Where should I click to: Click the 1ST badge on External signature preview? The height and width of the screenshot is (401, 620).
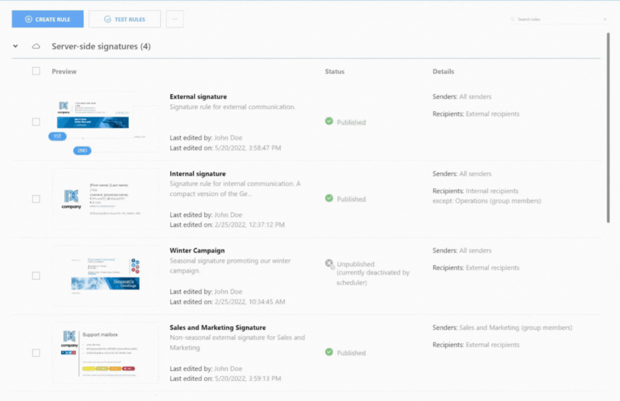point(57,136)
